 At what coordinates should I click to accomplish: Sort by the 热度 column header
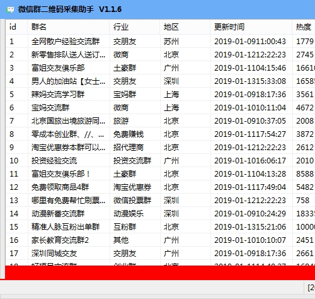(304, 27)
